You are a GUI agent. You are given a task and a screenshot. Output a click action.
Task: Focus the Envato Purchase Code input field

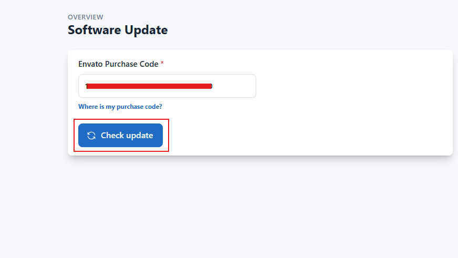(167, 86)
